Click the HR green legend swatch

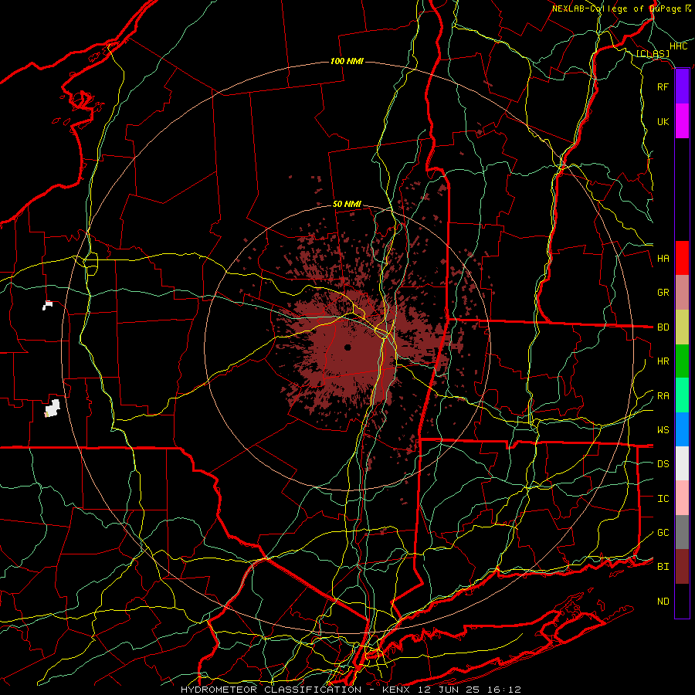[x=682, y=361]
